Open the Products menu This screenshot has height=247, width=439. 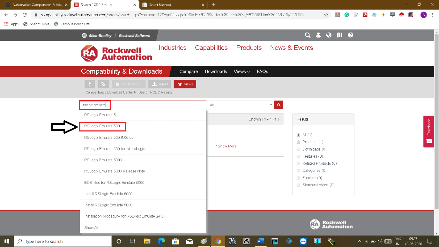point(249,48)
